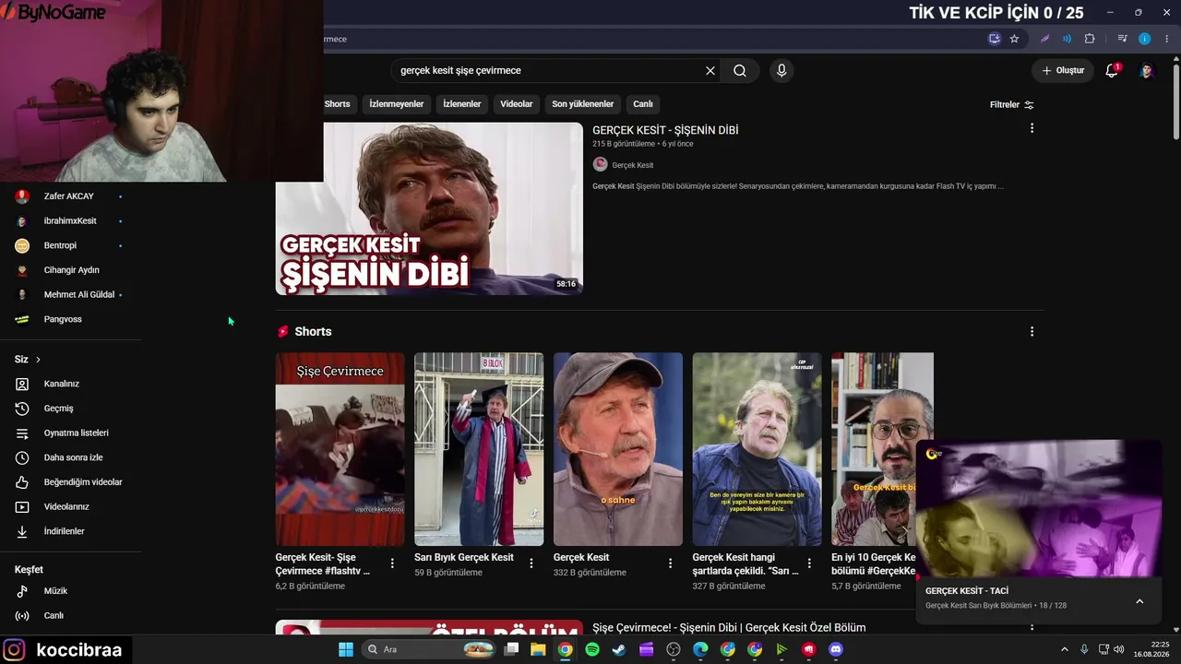Open YouTube notifications bell
The height and width of the screenshot is (664, 1181).
1112,71
